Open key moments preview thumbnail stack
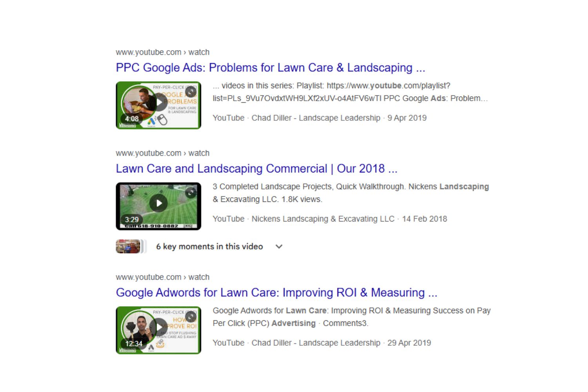 (x=131, y=247)
